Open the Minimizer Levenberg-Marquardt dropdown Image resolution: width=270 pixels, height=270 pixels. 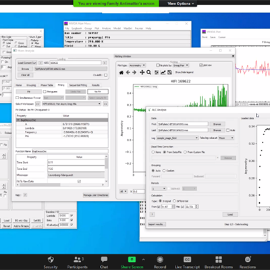click(x=76, y=175)
